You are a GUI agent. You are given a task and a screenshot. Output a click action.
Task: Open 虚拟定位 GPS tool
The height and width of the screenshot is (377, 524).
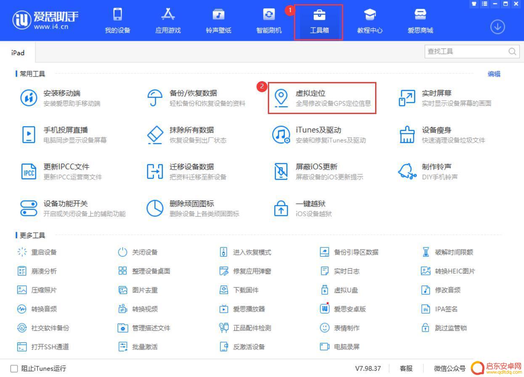pyautogui.click(x=322, y=98)
